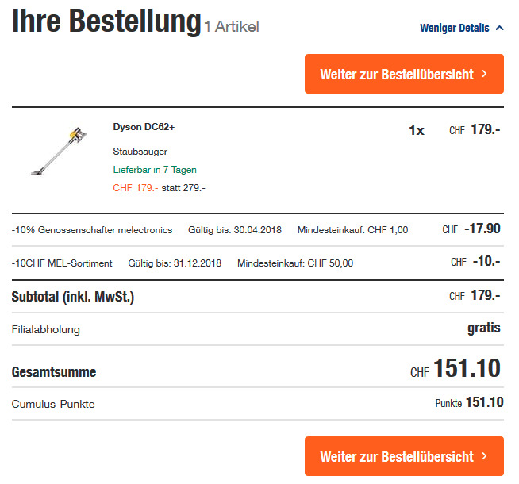This screenshot has width=519, height=484.
Task: Open Dyson vacuum product thumbnail
Action: pyautogui.click(x=56, y=151)
